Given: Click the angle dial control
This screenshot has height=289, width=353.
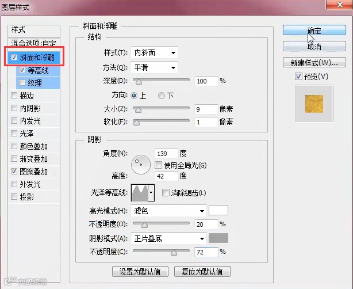Looking at the screenshot, I should tap(141, 165).
